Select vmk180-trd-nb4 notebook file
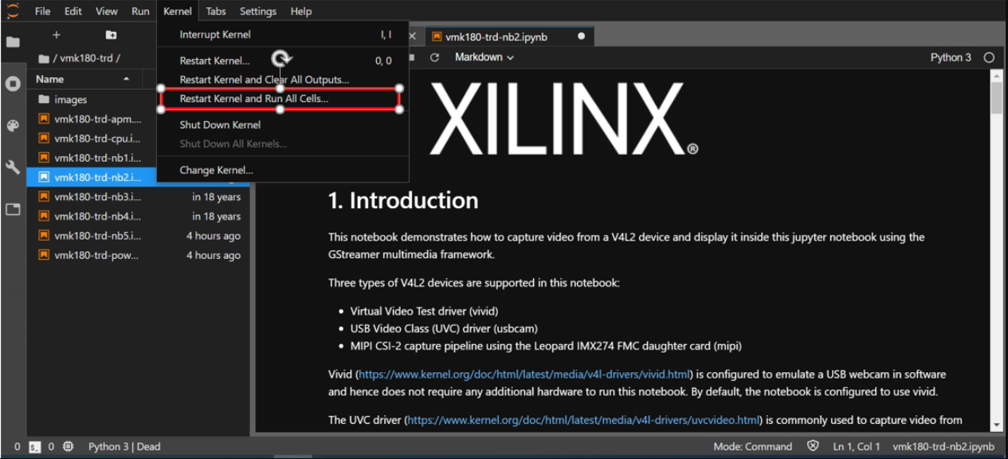 pos(139,216)
